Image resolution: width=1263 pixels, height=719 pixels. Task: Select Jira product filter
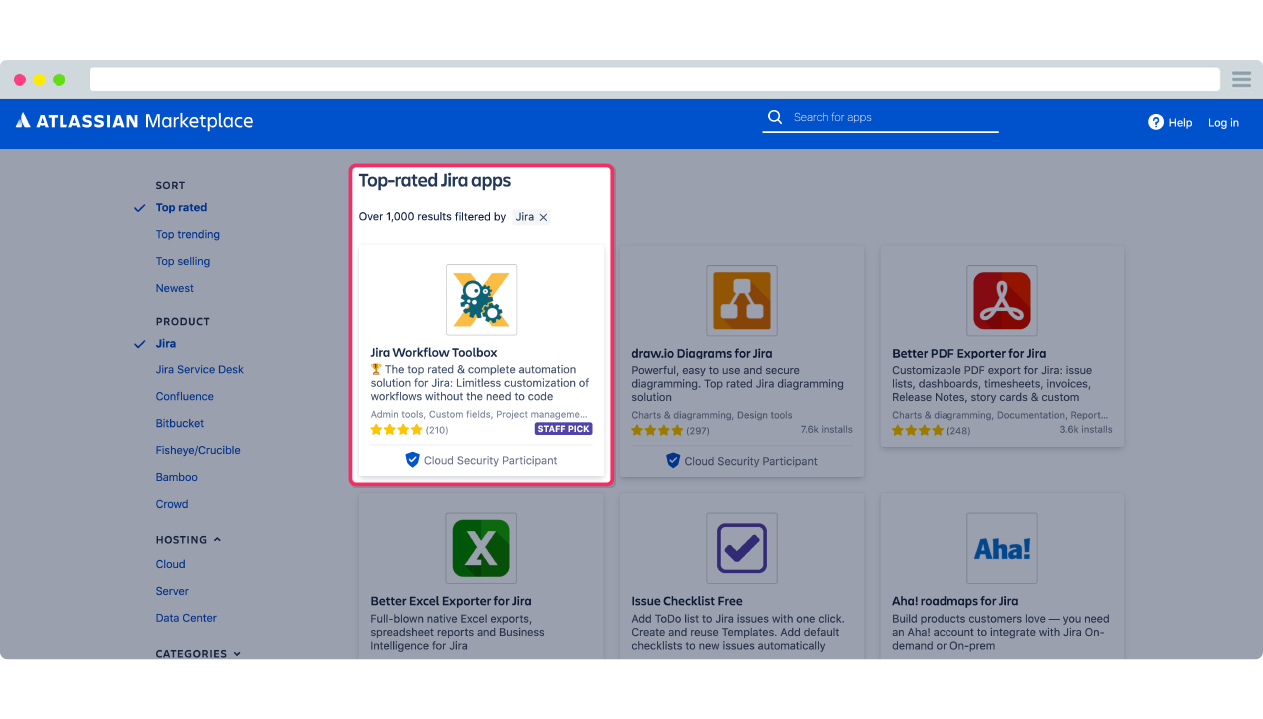(x=166, y=344)
